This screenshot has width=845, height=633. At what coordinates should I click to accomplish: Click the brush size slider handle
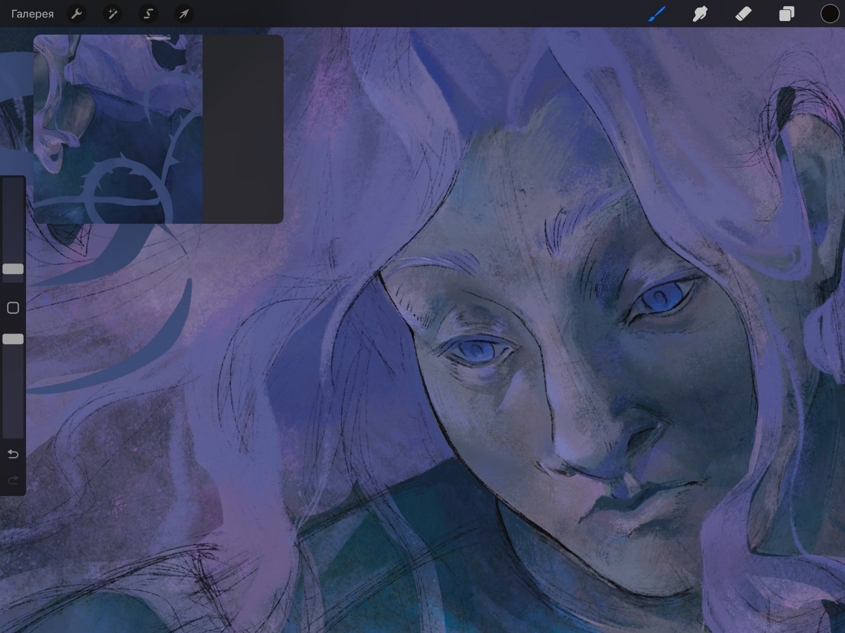pyautogui.click(x=13, y=269)
